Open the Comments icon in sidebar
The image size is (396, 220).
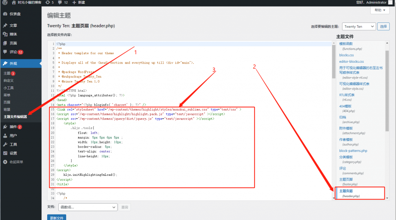5,52
